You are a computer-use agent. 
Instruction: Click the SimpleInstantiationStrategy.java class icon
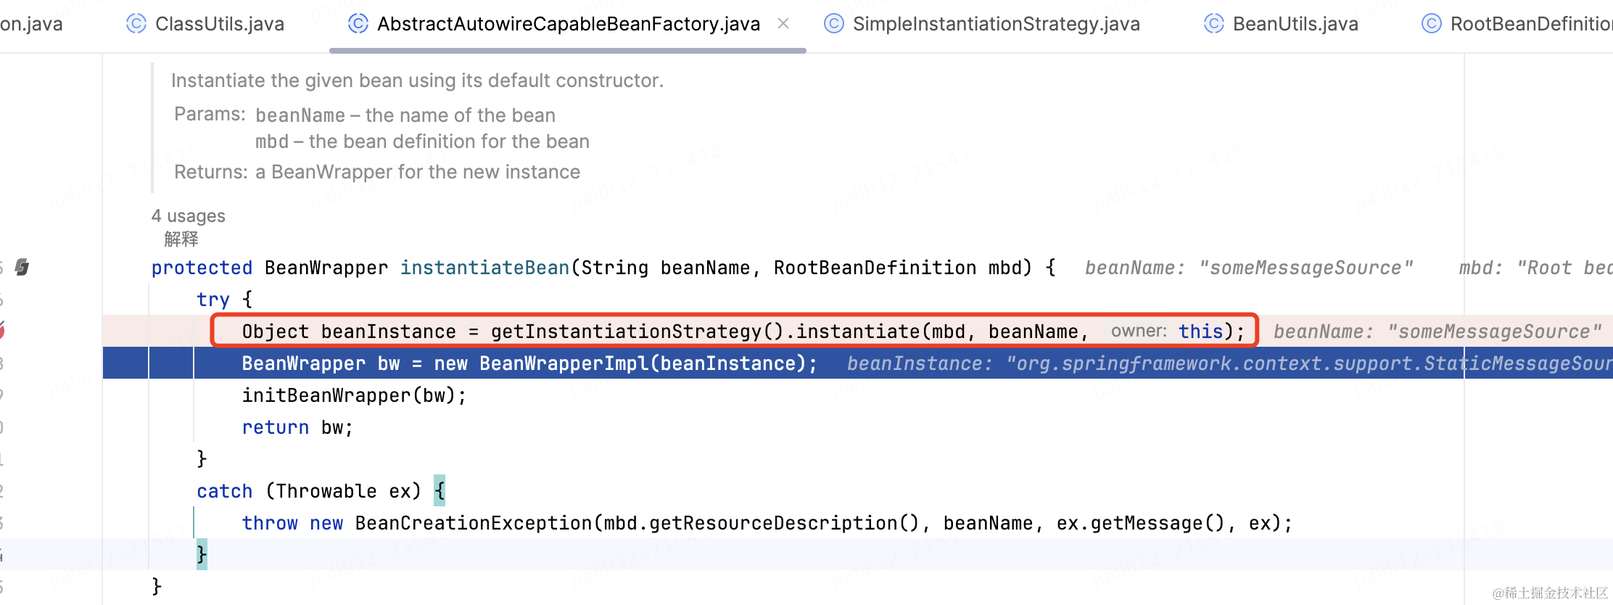(834, 24)
